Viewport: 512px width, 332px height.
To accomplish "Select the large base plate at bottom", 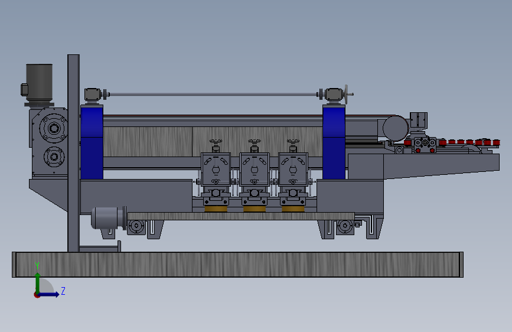I will pos(238,265).
